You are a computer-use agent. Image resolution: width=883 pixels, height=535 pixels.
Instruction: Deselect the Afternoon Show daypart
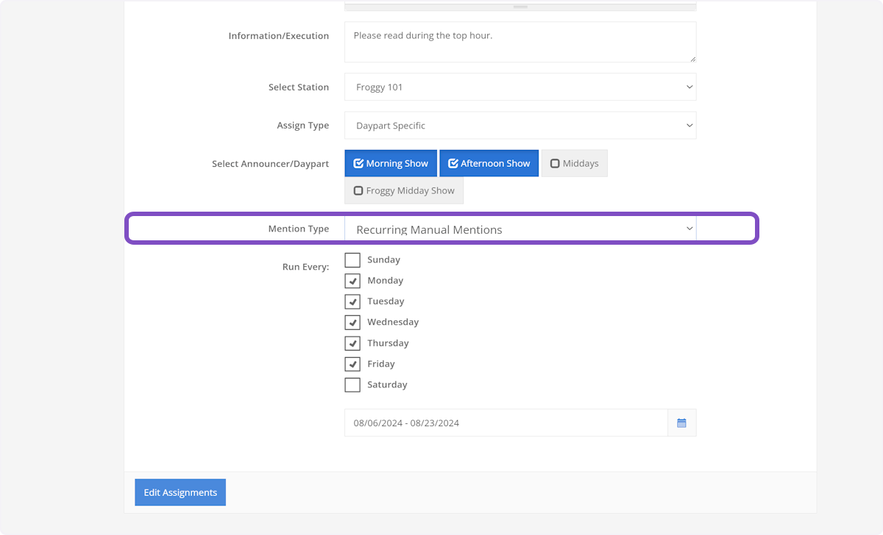pyautogui.click(x=489, y=164)
